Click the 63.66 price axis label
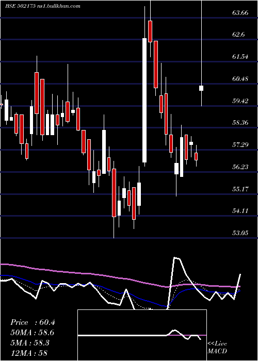The height and width of the screenshot is (361, 258). (x=240, y=13)
